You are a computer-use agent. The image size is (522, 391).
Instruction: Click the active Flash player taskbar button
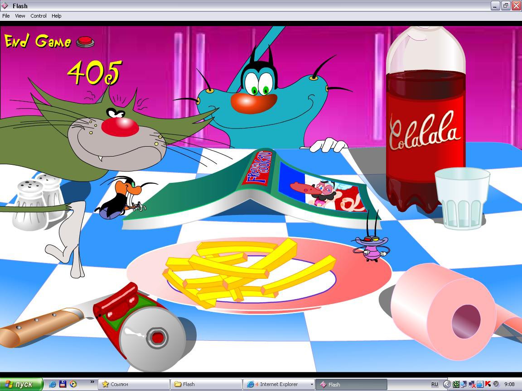(351, 384)
